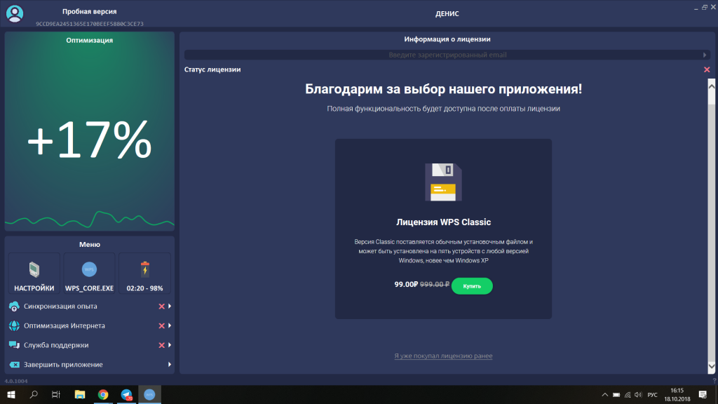Click the license panel vertical scrollbar
Viewport: 718px width, 404px height.
point(712,224)
